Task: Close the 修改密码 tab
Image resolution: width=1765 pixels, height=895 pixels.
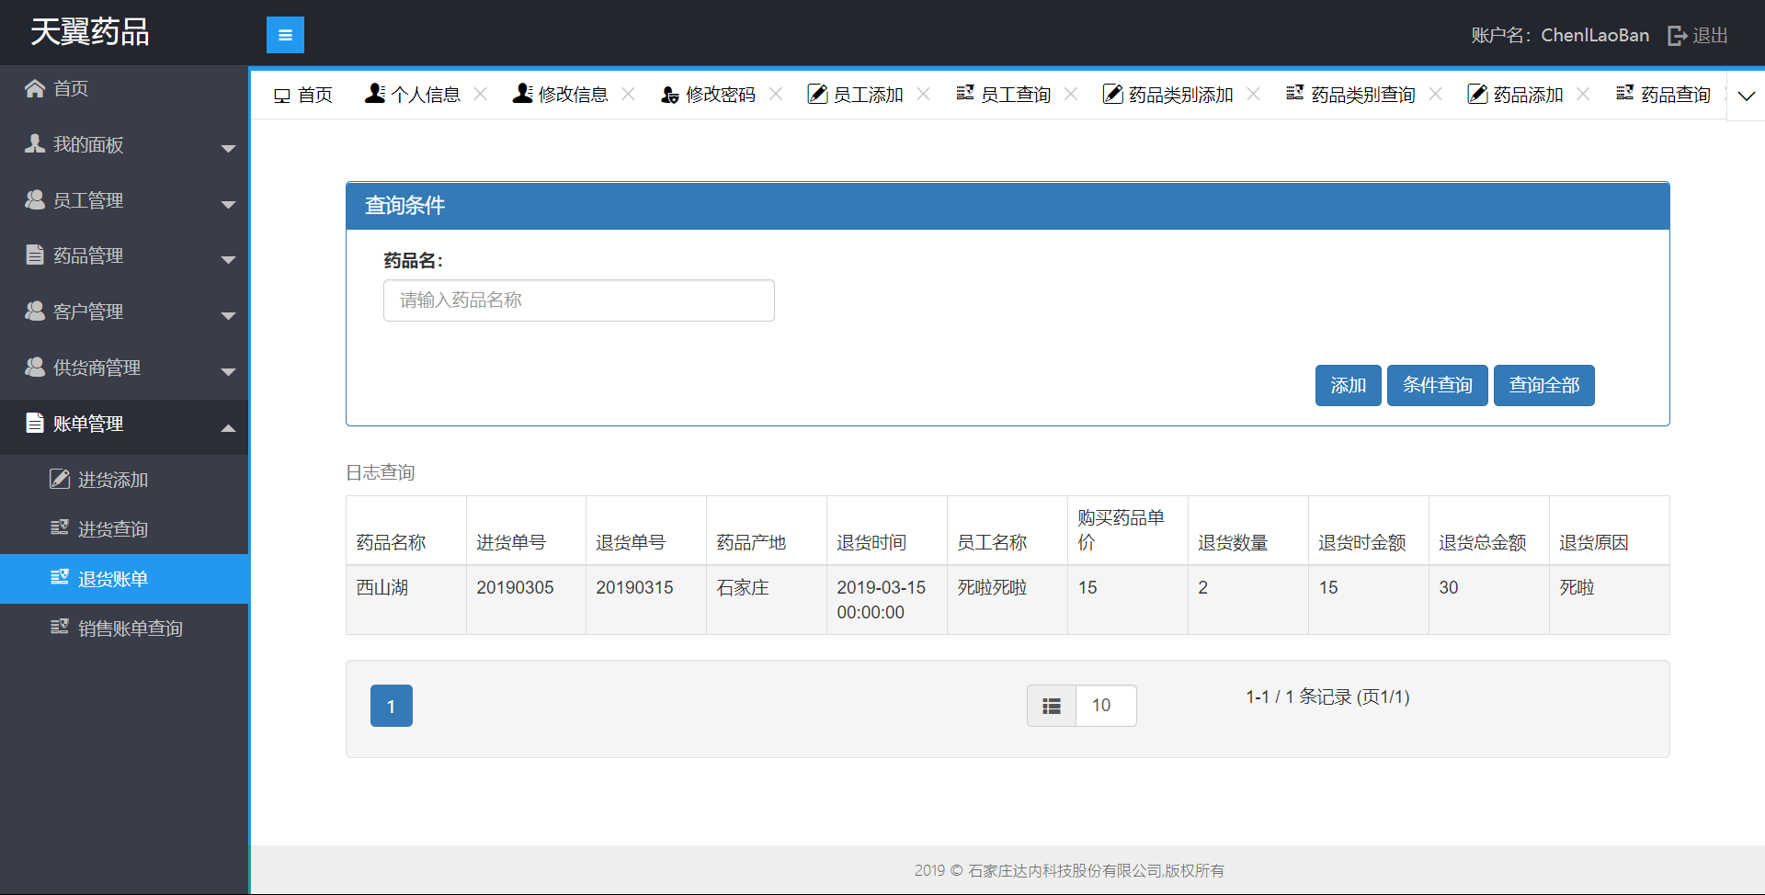Action: pyautogui.click(x=776, y=94)
